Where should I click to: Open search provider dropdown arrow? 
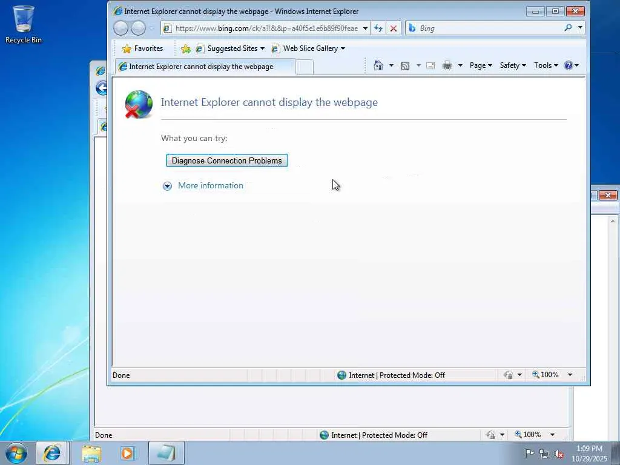tap(580, 28)
